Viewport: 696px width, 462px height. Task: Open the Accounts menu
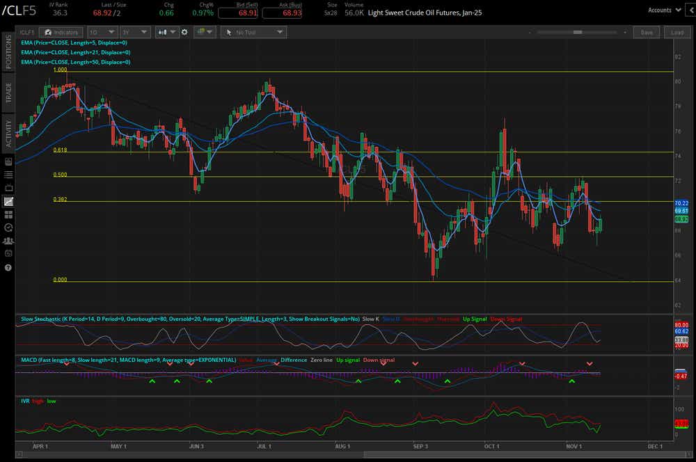pos(665,10)
